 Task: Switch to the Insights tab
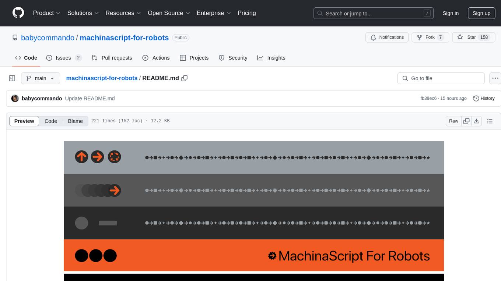(271, 58)
